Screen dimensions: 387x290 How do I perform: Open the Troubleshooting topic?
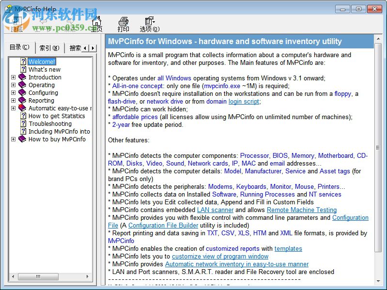coord(50,123)
